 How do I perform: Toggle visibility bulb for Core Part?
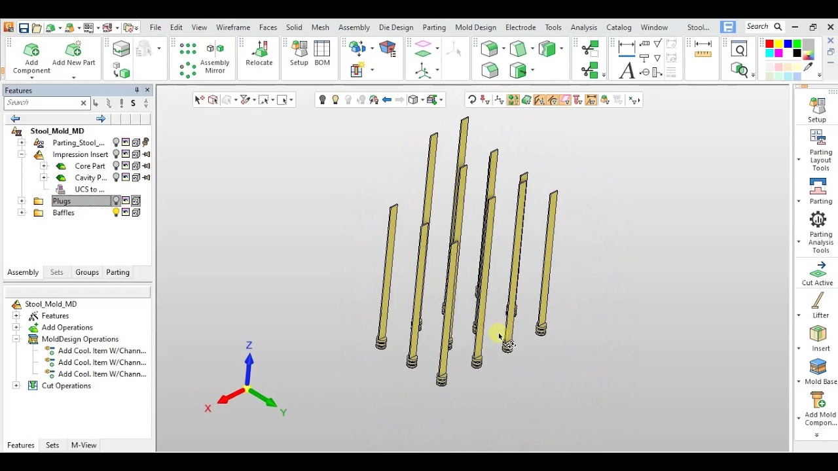click(116, 166)
